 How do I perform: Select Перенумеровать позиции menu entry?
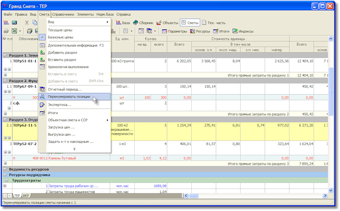coord(75,97)
